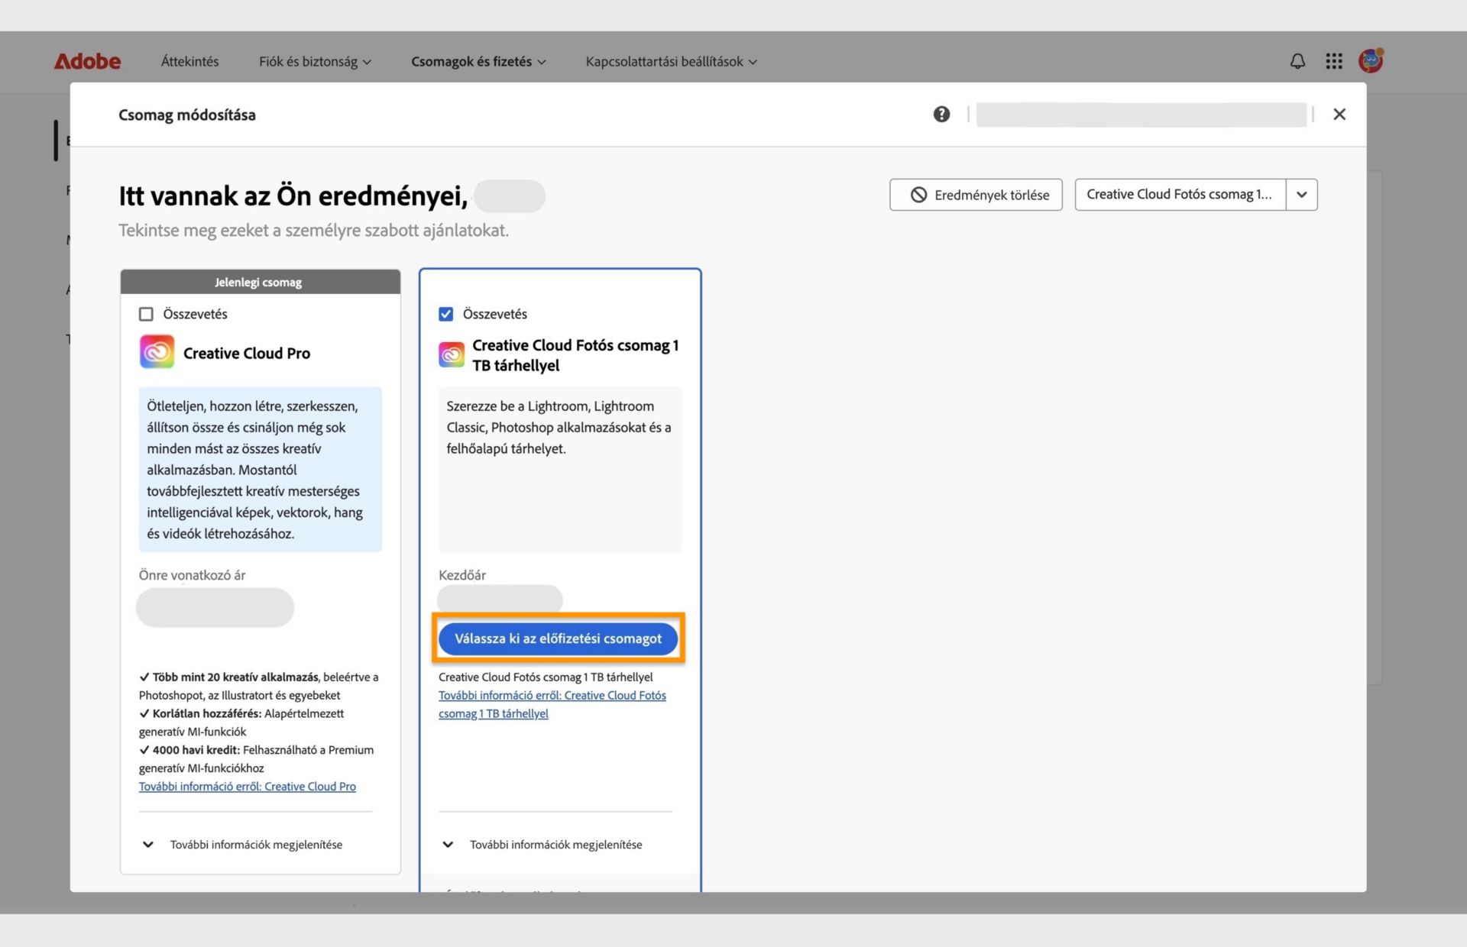The image size is (1467, 947).
Task: Click the user profile avatar
Action: (x=1371, y=60)
